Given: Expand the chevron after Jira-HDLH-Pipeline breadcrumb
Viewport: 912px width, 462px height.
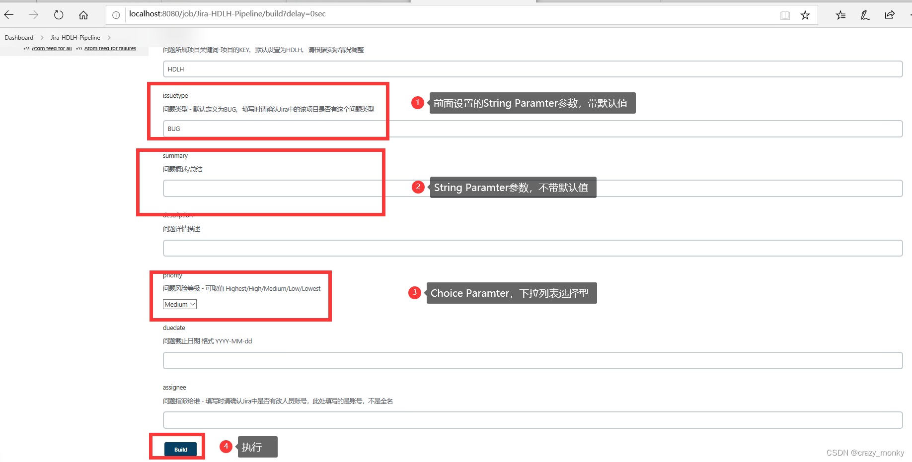Looking at the screenshot, I should [x=109, y=37].
